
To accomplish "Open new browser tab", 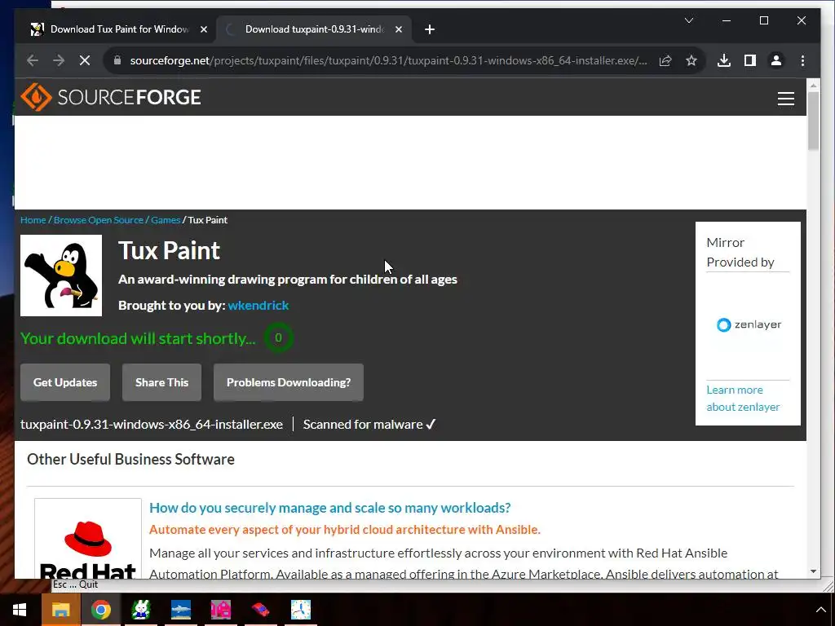I will 430,29.
